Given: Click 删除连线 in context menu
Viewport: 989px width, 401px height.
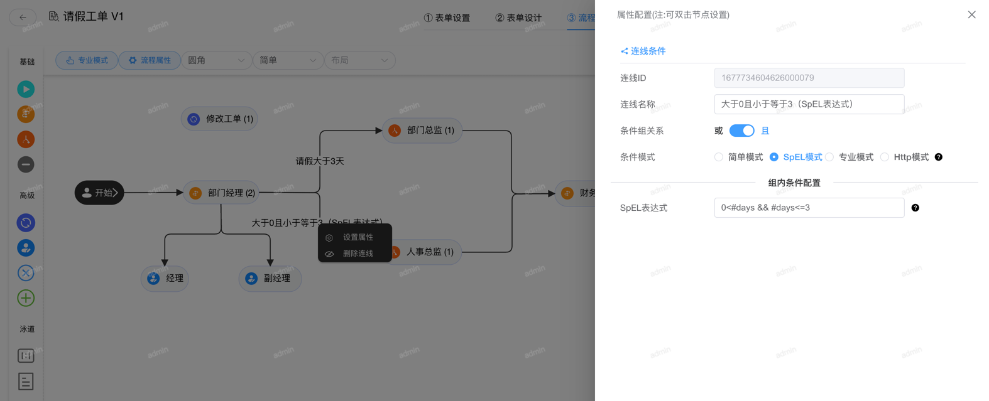Looking at the screenshot, I should (x=358, y=254).
